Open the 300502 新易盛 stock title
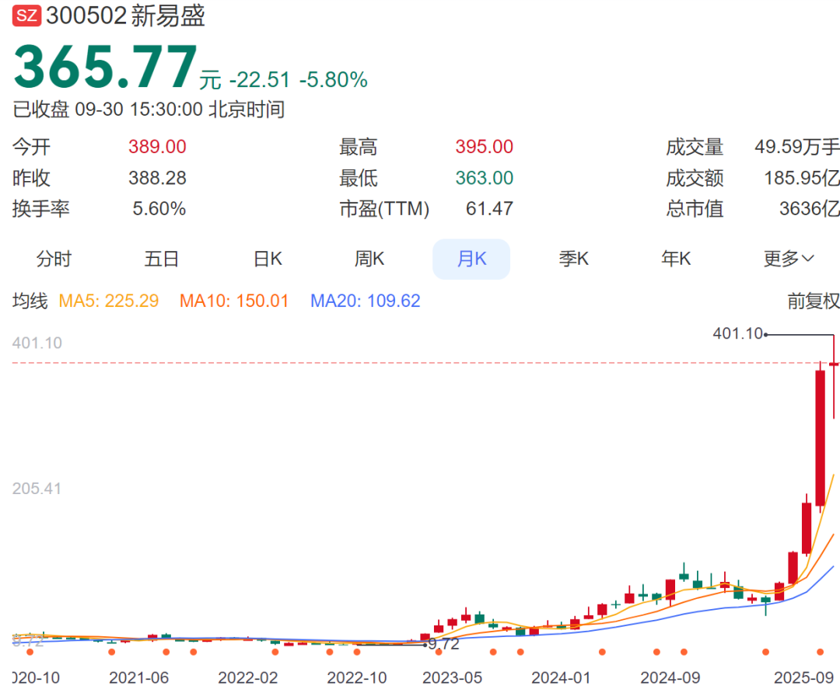Image resolution: width=840 pixels, height=686 pixels. coord(125,16)
